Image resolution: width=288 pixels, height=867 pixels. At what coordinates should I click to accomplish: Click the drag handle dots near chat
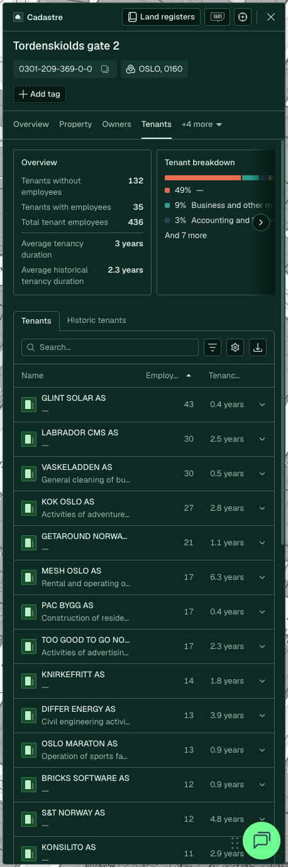tap(235, 842)
